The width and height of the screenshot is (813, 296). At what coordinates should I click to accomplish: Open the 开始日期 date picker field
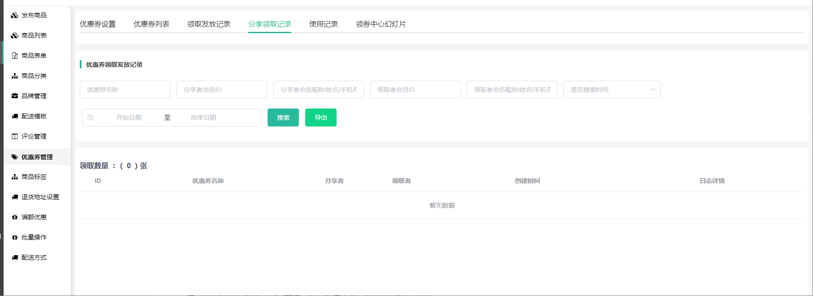(129, 118)
